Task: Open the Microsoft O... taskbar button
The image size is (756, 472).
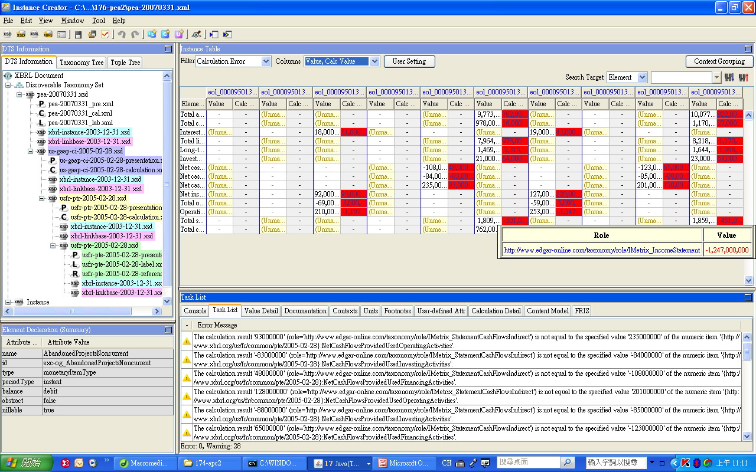Action: pos(404,463)
